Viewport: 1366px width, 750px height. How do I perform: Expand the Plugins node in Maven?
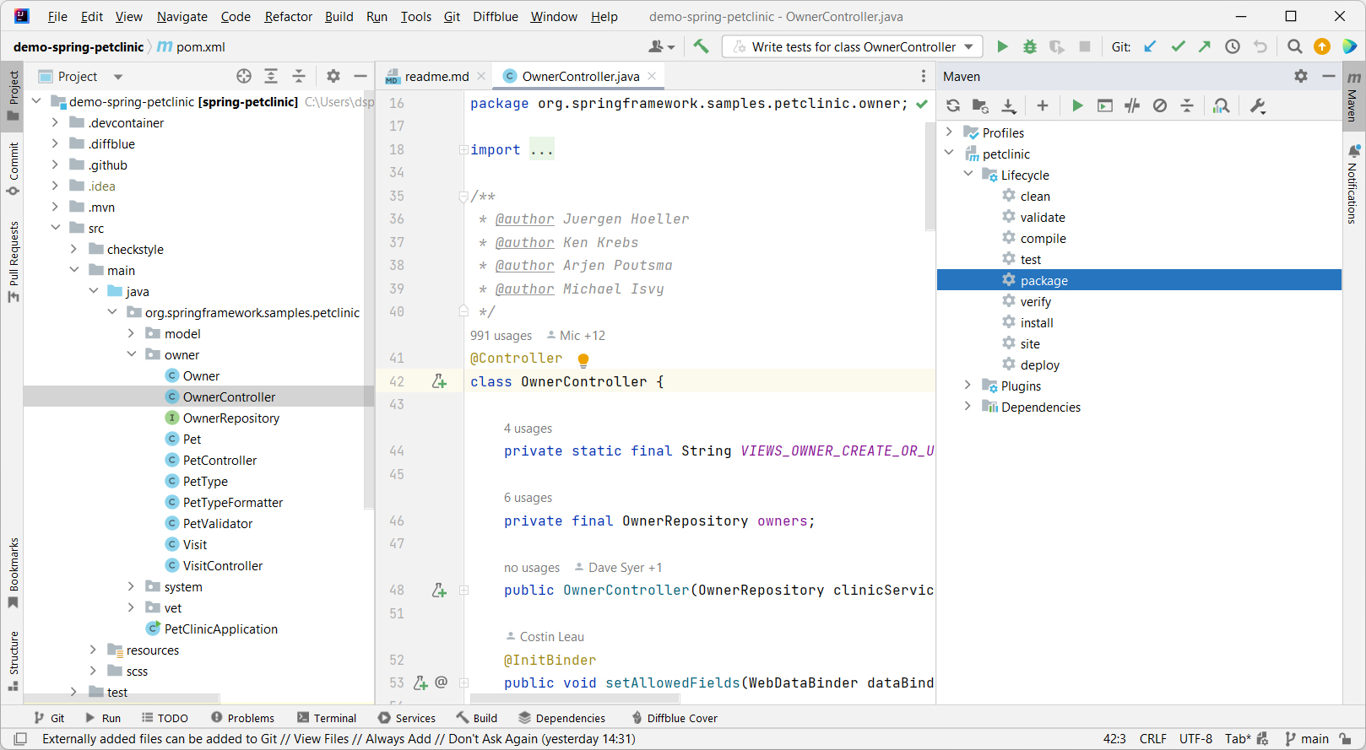click(x=968, y=386)
